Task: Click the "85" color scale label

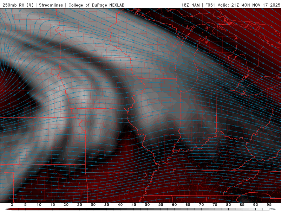Action: [x=242, y=205]
